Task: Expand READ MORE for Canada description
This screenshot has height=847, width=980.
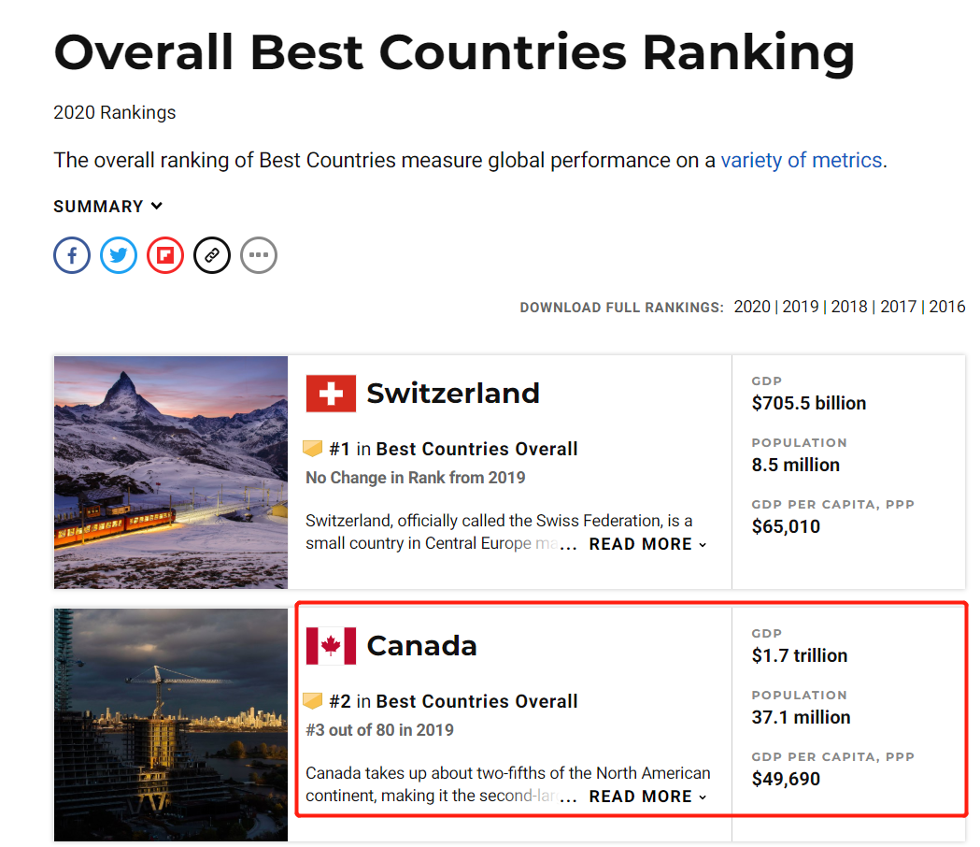Action: [x=647, y=797]
